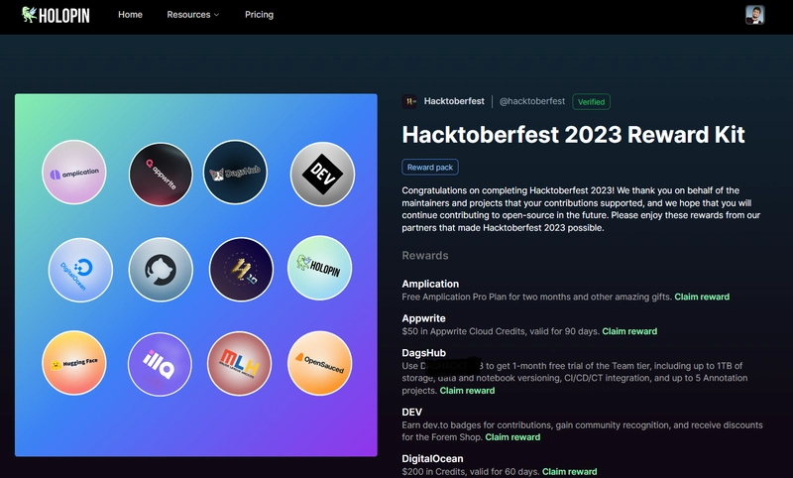Image resolution: width=793 pixels, height=478 pixels.
Task: Claim reward for DigitalOcean
Action: pyautogui.click(x=569, y=471)
